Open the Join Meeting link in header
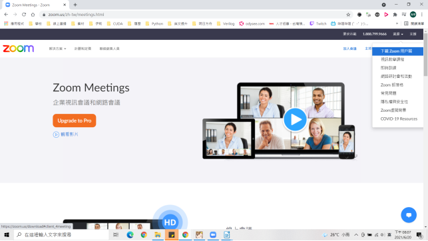428x241 pixels. [x=349, y=49]
